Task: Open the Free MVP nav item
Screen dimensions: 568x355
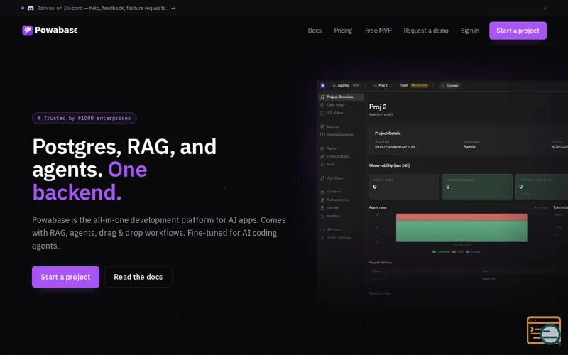Action: 378,31
